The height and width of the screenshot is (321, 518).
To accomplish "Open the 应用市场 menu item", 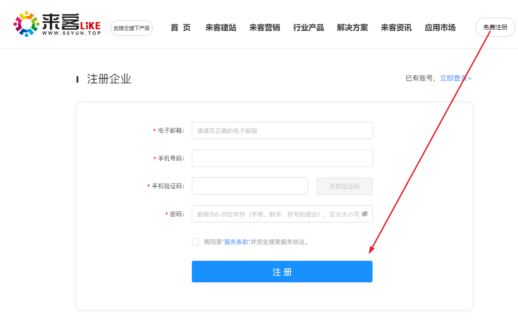I will [440, 27].
